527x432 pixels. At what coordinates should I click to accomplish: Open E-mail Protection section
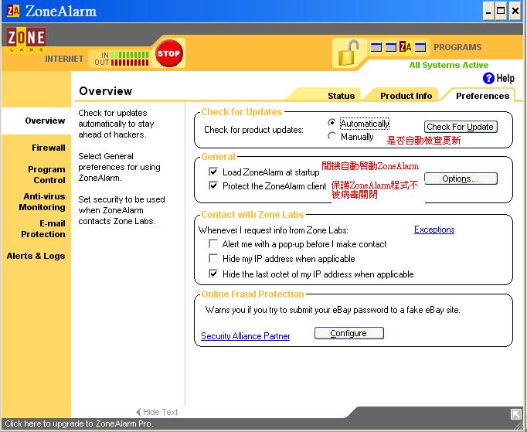(43, 229)
